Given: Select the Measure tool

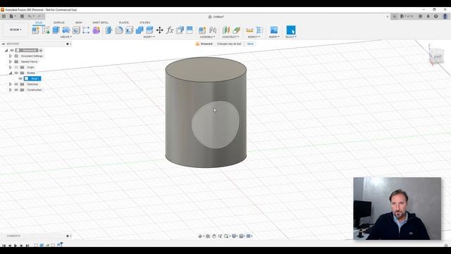Looking at the screenshot, I should click(249, 30).
